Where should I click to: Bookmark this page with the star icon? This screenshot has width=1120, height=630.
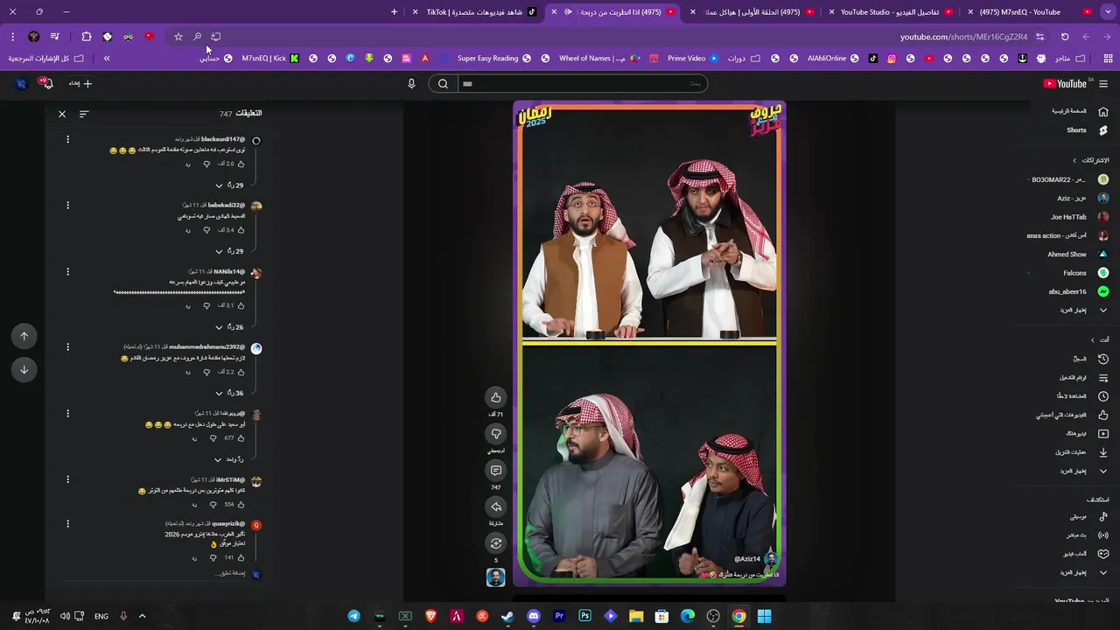(x=178, y=37)
